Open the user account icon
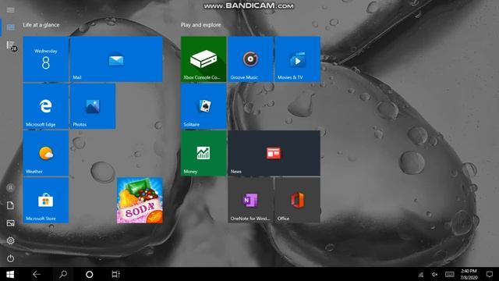The height and width of the screenshot is (281, 499). tap(10, 188)
